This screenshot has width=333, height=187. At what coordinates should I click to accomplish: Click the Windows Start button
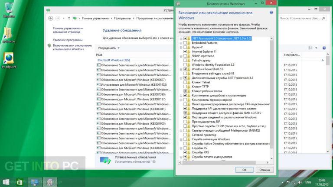coord(6,182)
